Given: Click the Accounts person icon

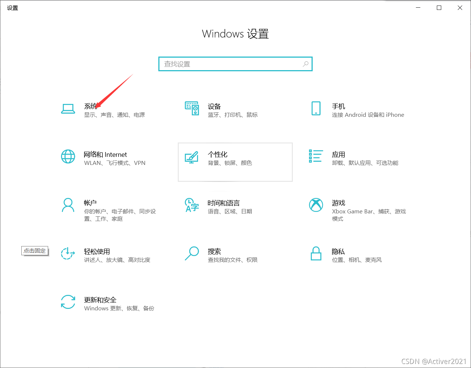Looking at the screenshot, I should point(68,205).
